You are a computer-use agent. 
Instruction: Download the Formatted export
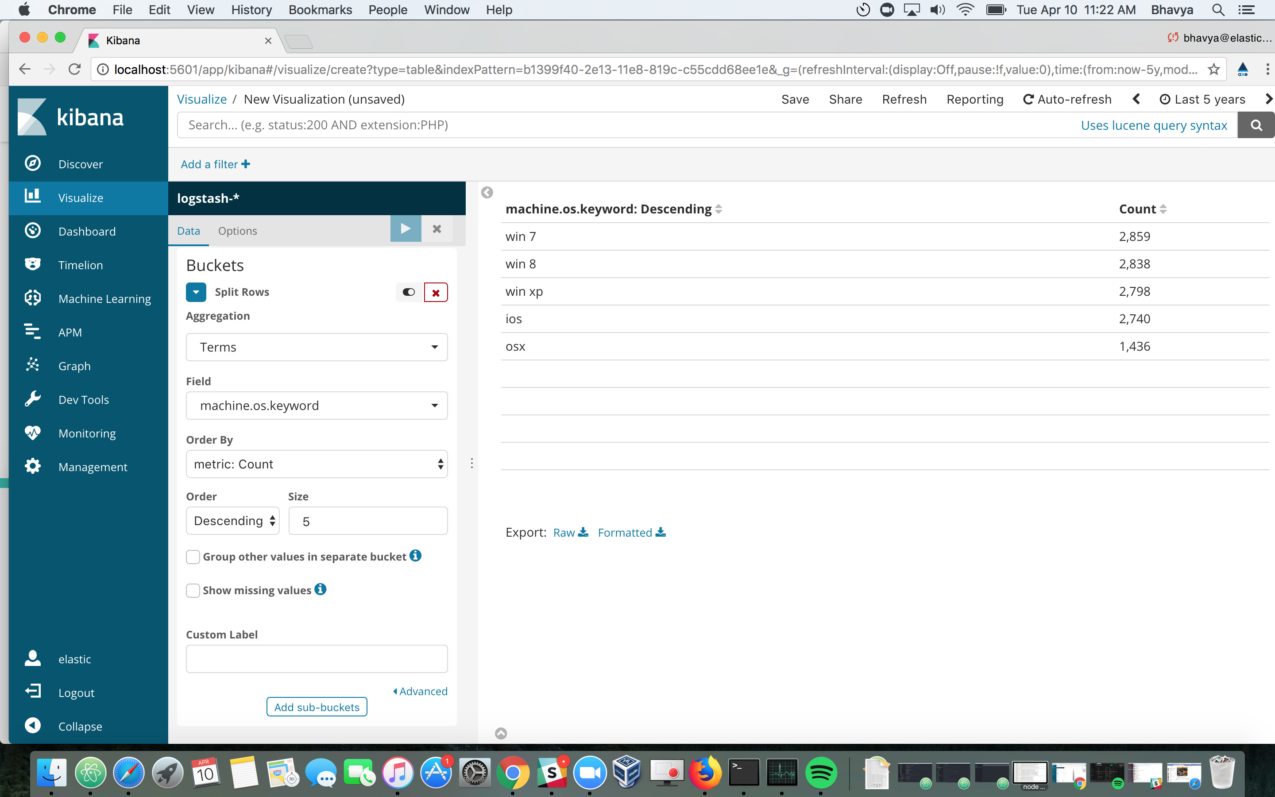point(631,532)
